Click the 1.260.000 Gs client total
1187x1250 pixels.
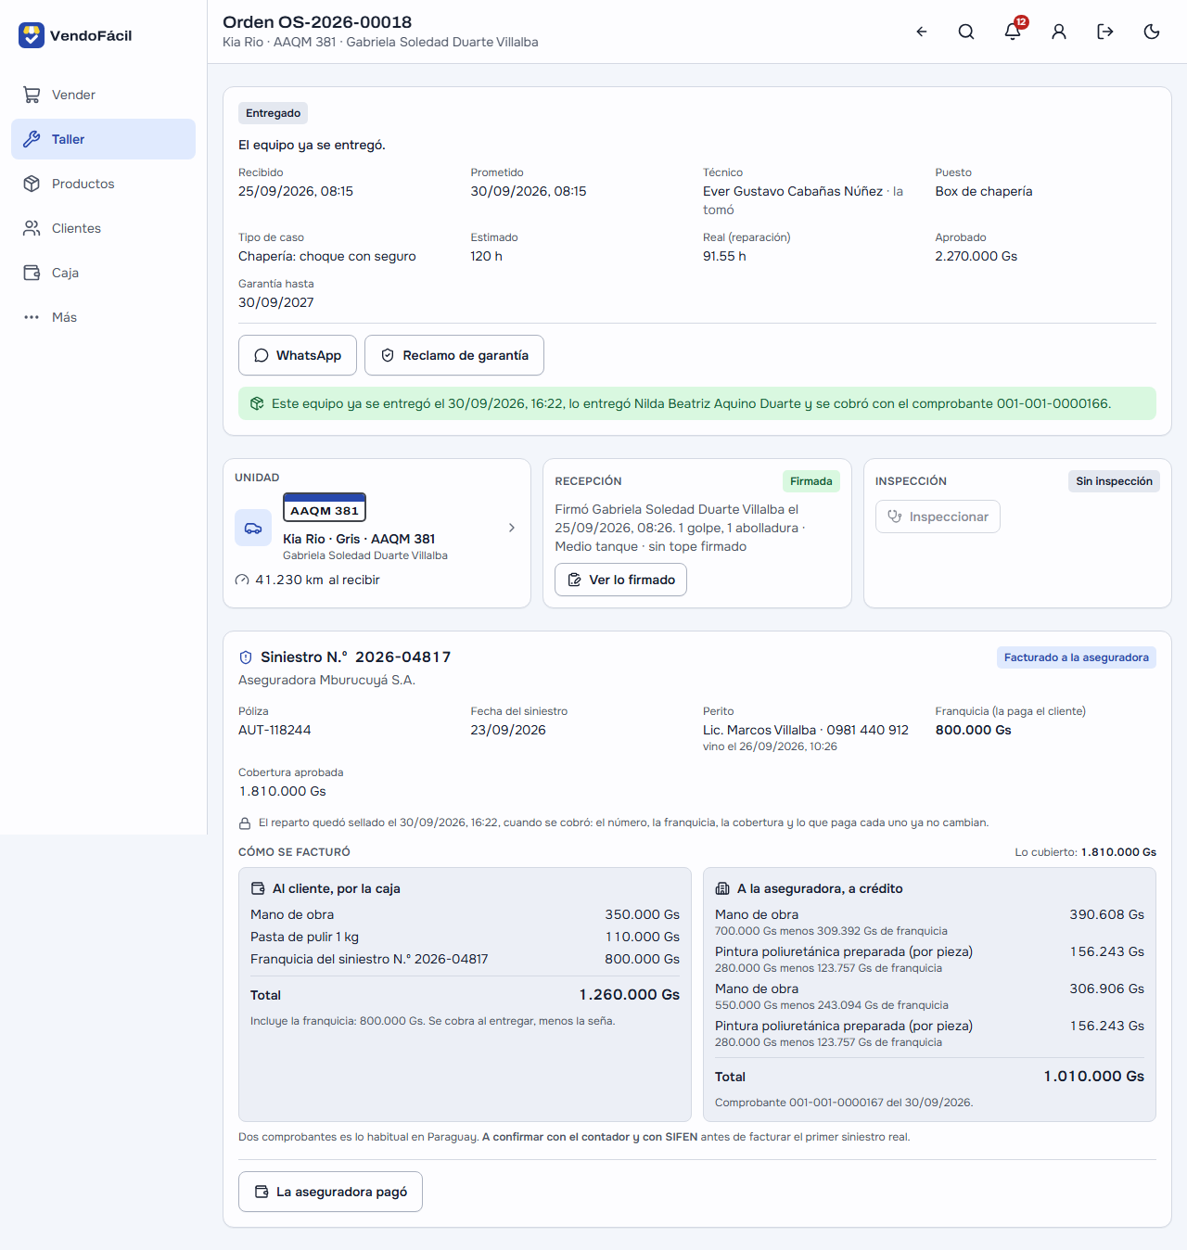coord(630,995)
